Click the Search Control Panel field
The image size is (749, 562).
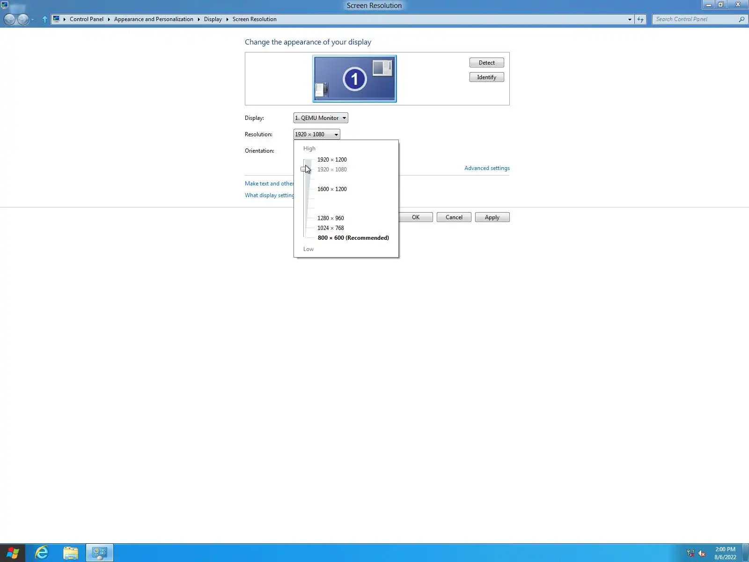coord(695,19)
